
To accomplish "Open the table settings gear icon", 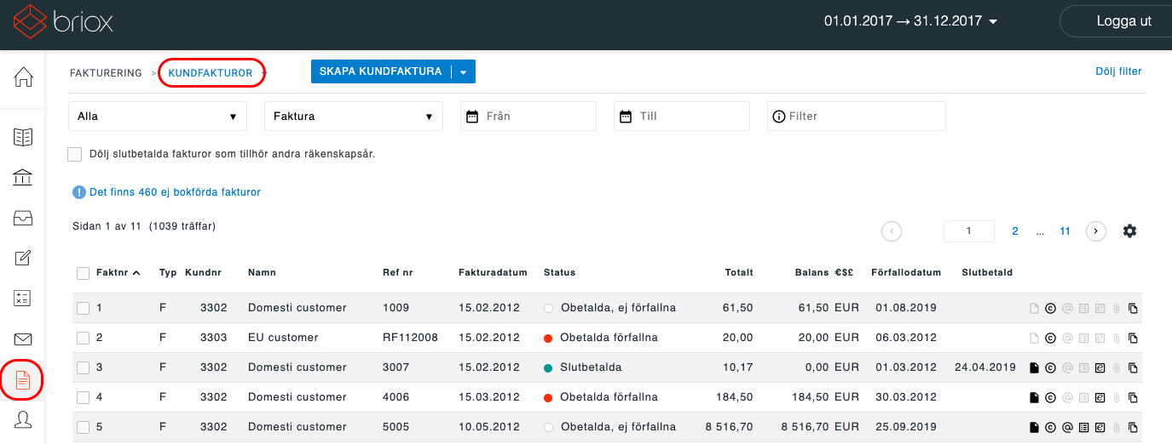I will [x=1130, y=231].
